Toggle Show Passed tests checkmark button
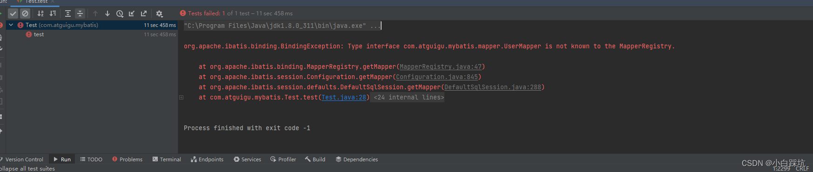Image resolution: width=813 pixels, height=172 pixels. pyautogui.click(x=13, y=13)
